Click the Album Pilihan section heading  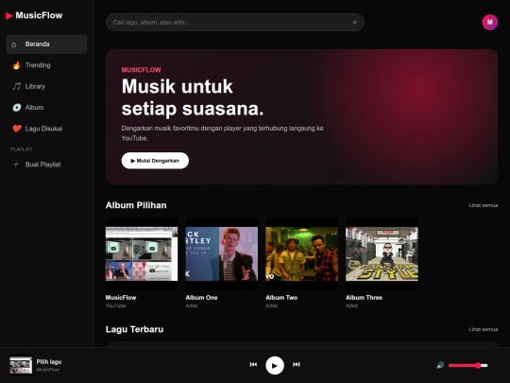click(136, 205)
